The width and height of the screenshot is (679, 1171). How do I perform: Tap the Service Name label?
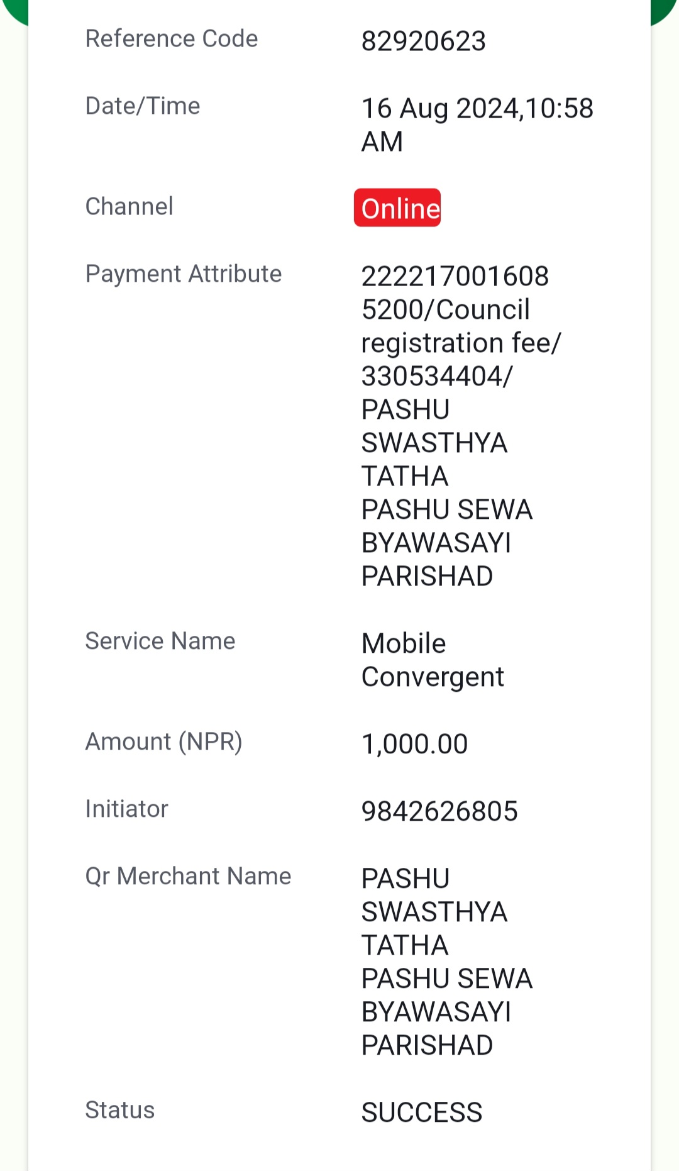click(160, 641)
